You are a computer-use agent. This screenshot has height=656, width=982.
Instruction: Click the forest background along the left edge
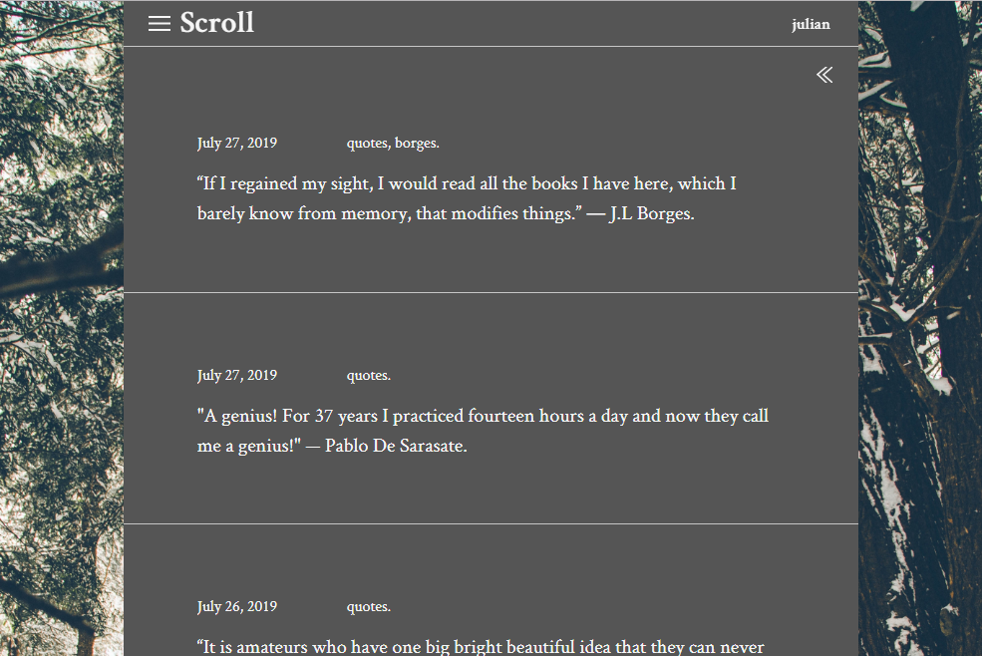60,329
